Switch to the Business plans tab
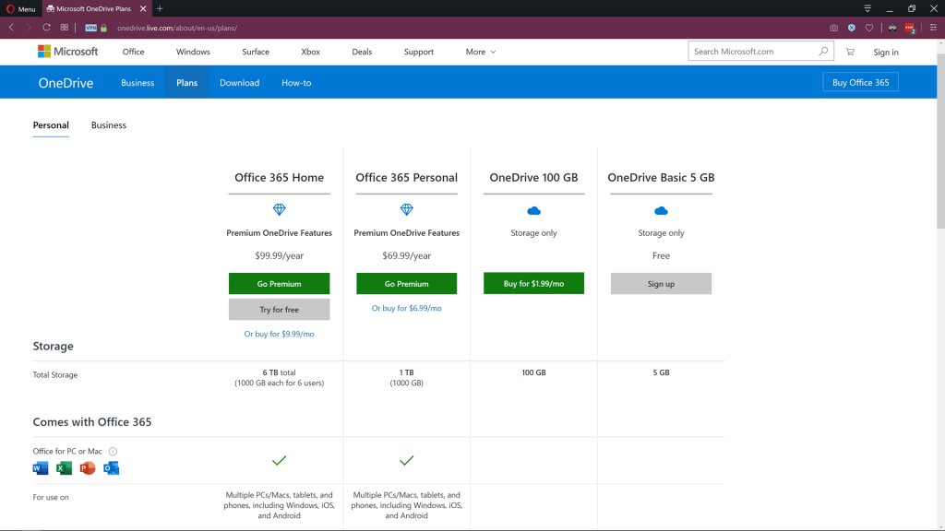 point(109,125)
